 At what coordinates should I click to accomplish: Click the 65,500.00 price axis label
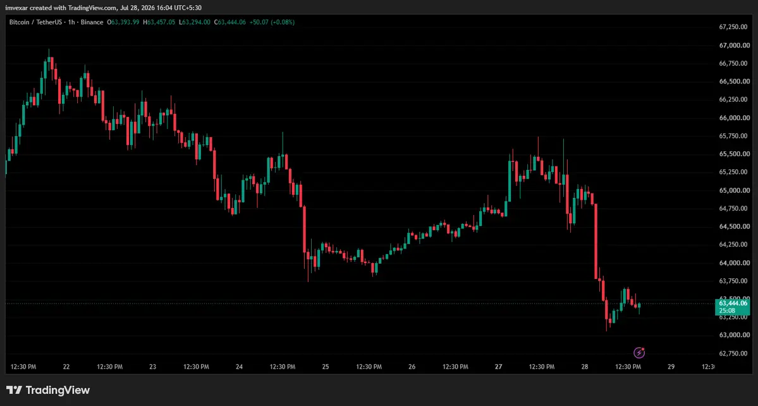(x=733, y=154)
